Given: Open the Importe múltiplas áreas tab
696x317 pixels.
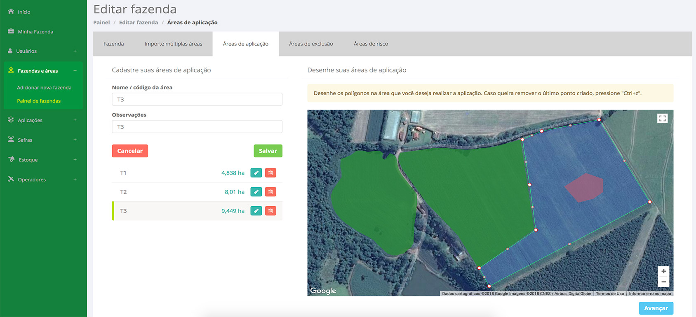Looking at the screenshot, I should tap(173, 44).
